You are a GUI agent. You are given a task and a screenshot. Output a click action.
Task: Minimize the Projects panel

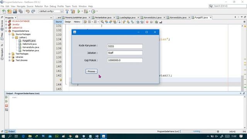51,18
